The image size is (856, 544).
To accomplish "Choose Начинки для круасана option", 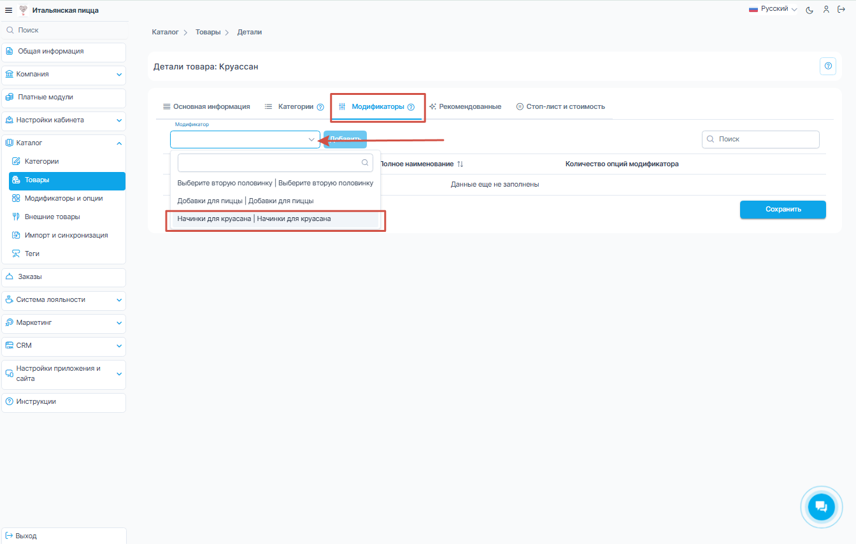I will [x=275, y=218].
